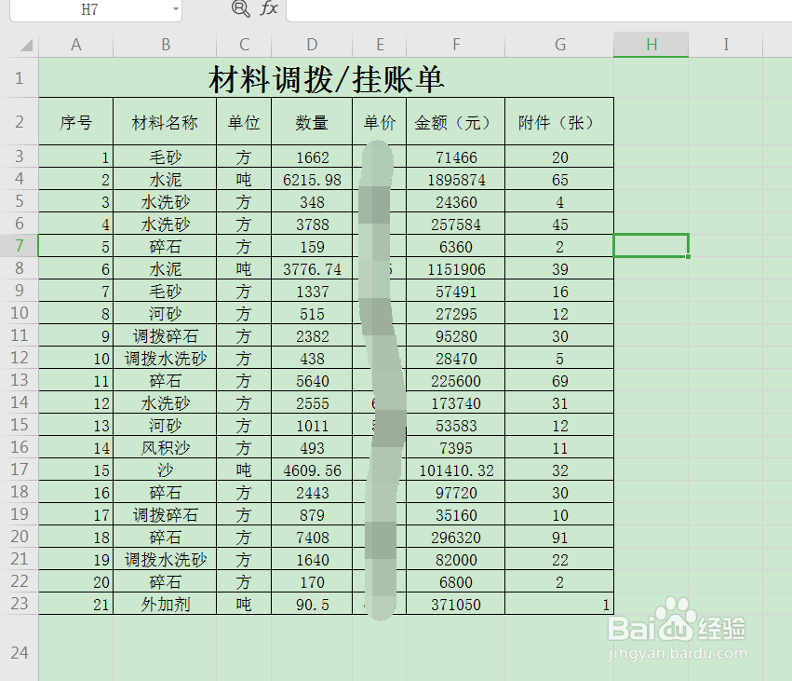Click attachment cell 91
The height and width of the screenshot is (681, 792).
point(559,538)
